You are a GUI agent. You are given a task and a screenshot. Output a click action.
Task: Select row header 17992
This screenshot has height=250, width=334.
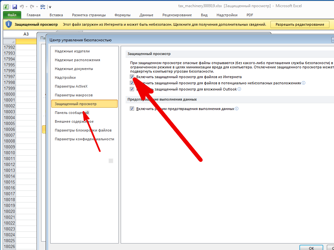pos(9,47)
